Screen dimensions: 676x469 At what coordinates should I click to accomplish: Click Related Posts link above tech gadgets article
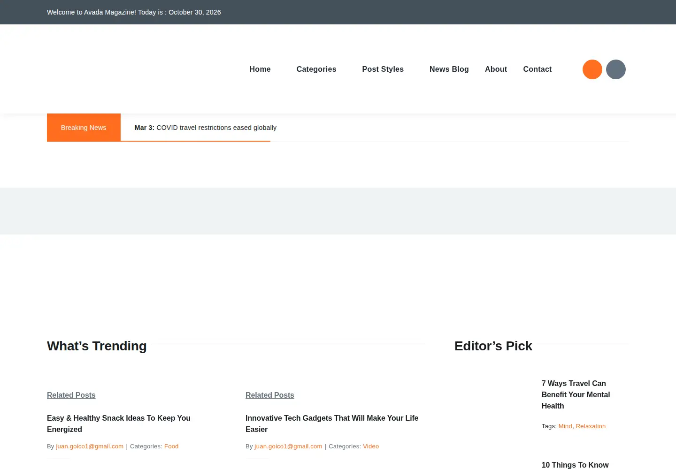pos(270,395)
